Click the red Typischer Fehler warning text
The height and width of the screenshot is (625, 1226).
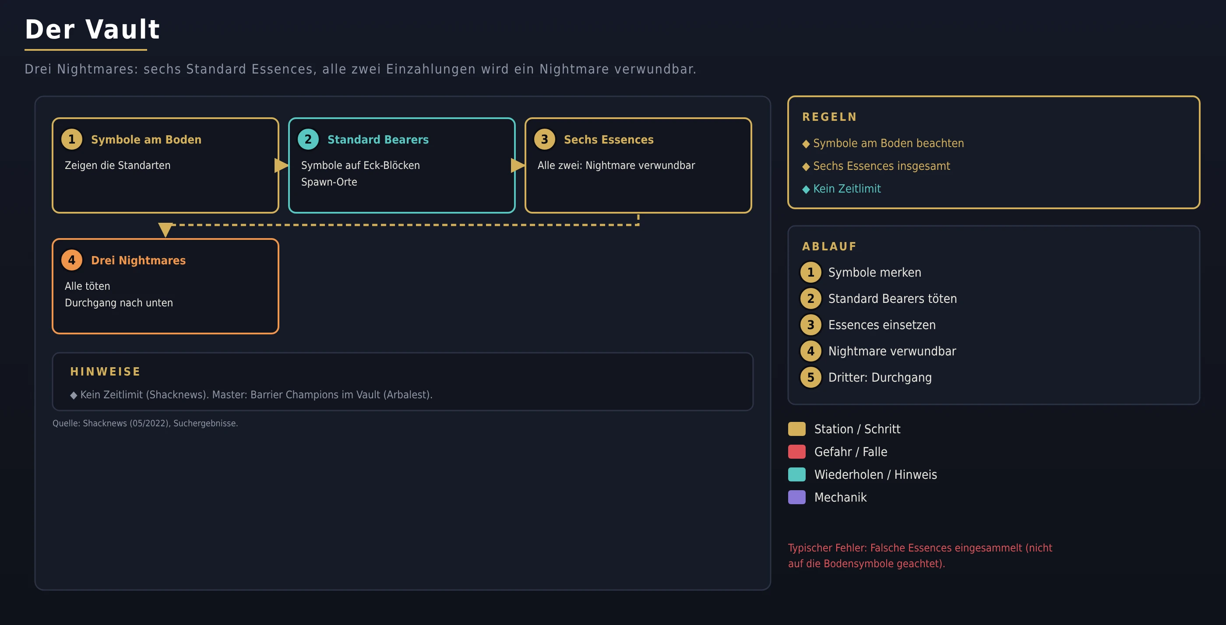click(920, 555)
